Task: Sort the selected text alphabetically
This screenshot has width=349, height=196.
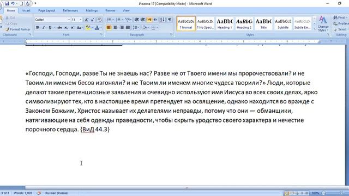Action: [163, 20]
